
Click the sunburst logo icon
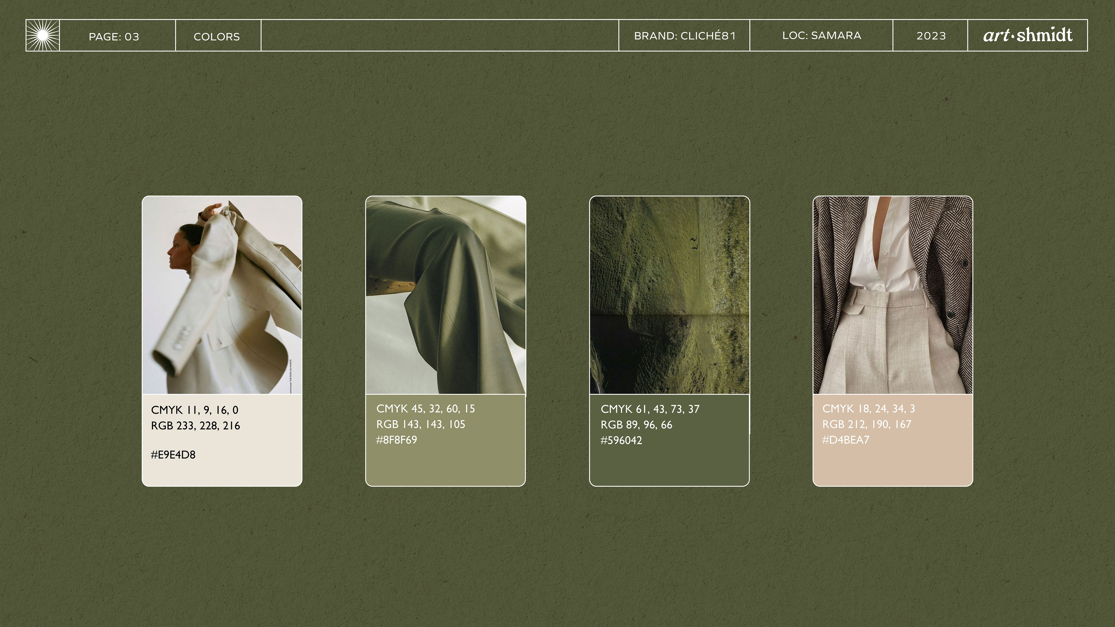pyautogui.click(x=43, y=36)
